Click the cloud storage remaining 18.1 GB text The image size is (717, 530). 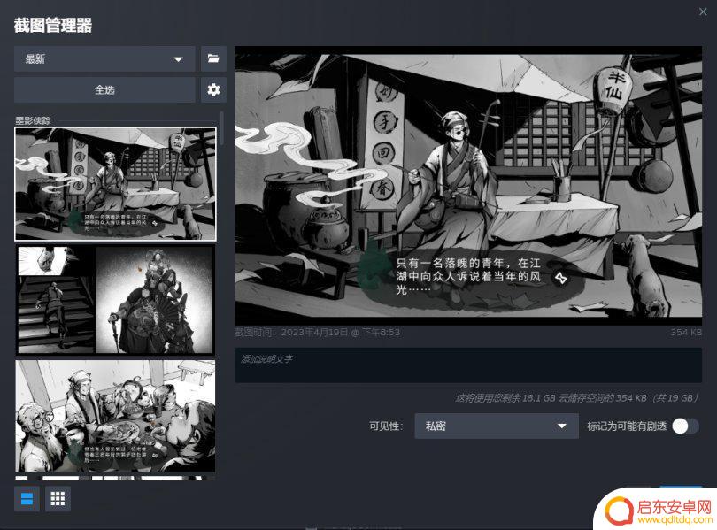577,398
